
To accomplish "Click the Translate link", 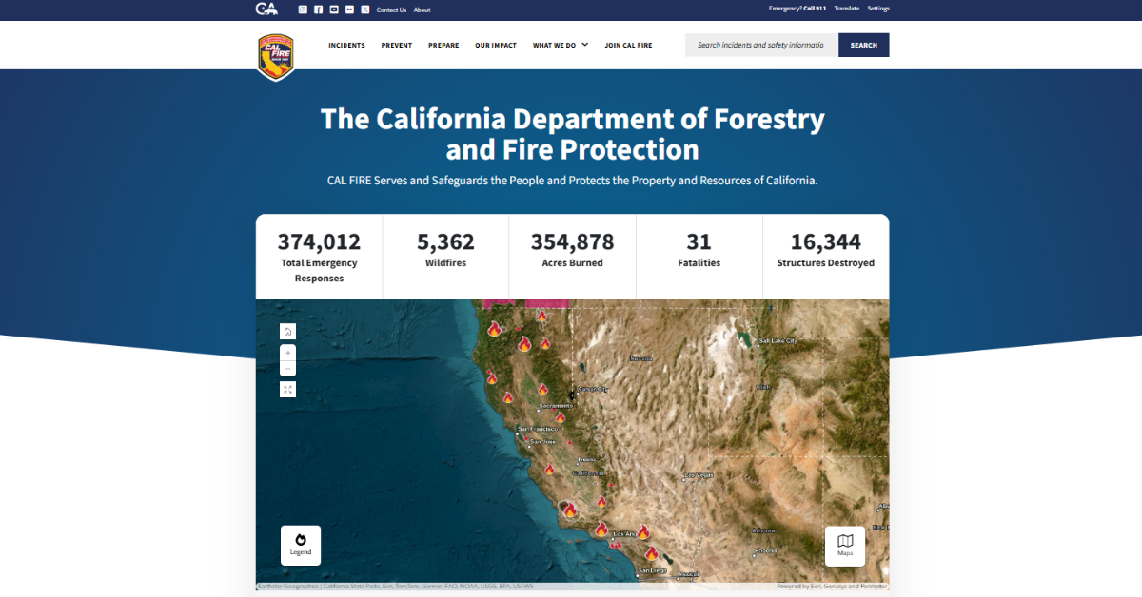I will [846, 9].
